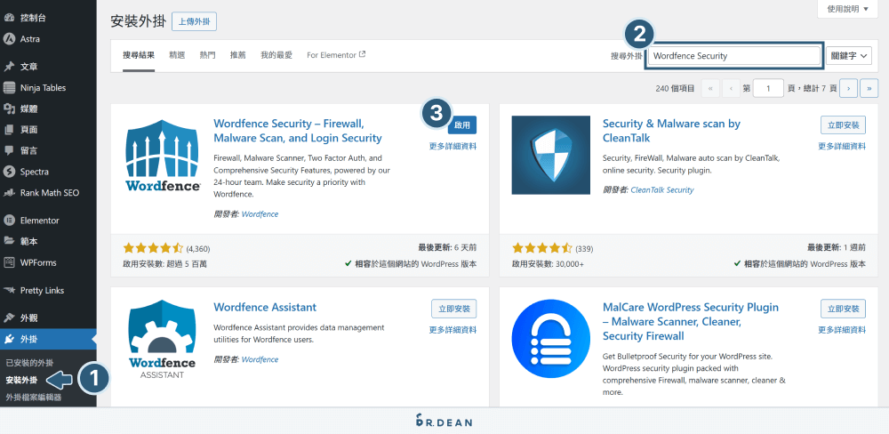Open 已安裝的外掛 submenu item

[x=29, y=362]
